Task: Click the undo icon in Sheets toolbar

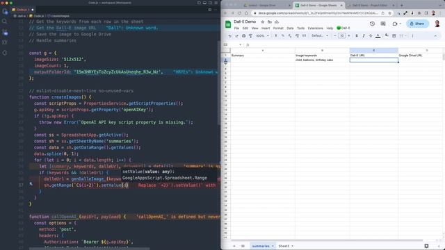Action: click(230, 36)
